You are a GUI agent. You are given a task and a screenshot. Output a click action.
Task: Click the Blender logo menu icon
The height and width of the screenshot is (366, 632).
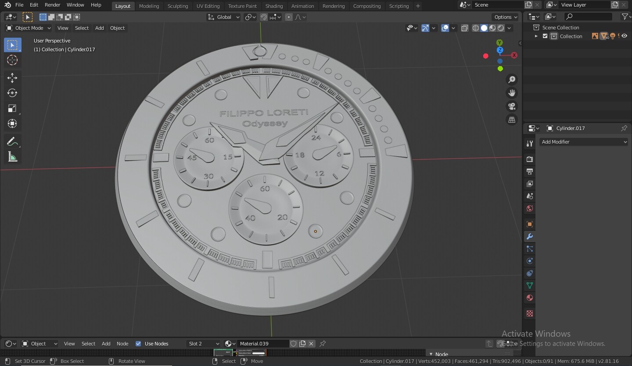7,5
